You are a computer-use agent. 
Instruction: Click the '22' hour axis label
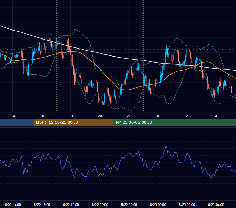[129, 116]
